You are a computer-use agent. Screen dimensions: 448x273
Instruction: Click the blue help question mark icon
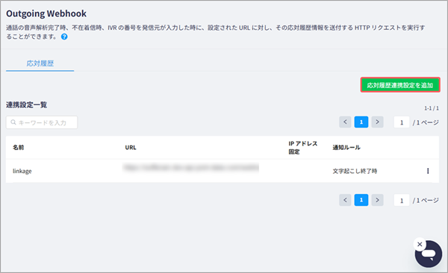click(64, 37)
